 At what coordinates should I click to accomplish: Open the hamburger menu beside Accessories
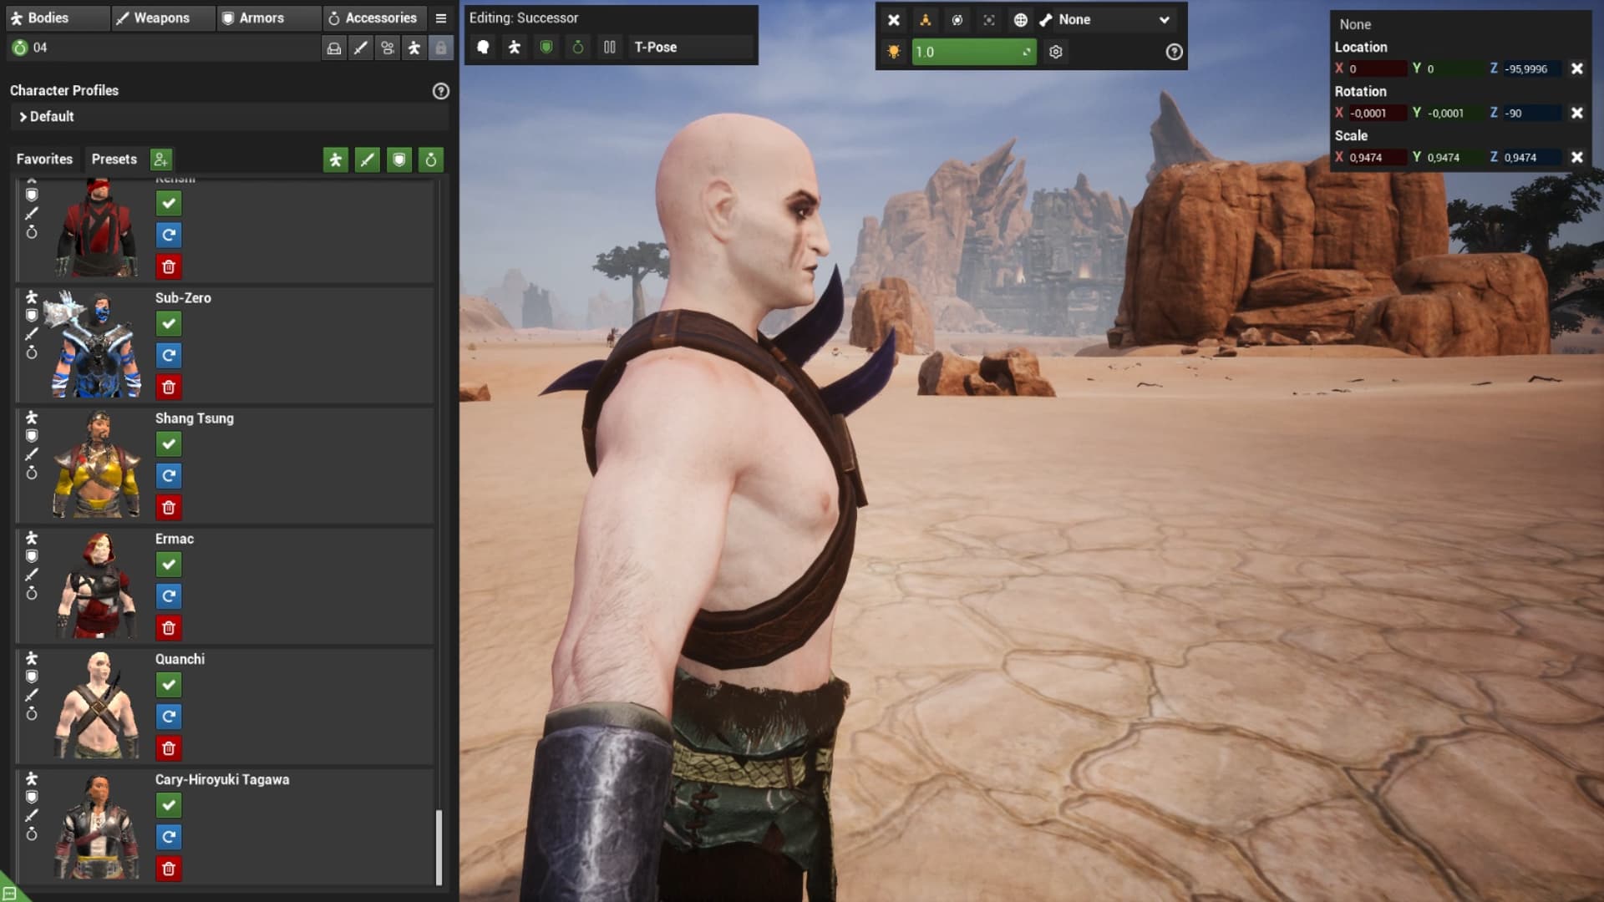point(441,18)
